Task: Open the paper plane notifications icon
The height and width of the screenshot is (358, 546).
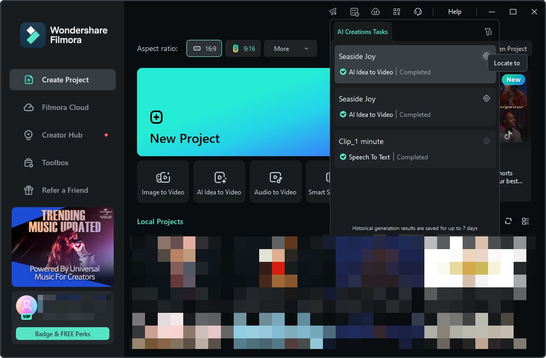Action: (x=333, y=12)
